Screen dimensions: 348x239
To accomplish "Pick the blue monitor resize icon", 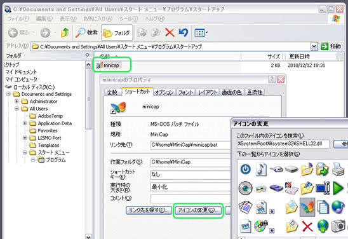I will click(323, 188).
